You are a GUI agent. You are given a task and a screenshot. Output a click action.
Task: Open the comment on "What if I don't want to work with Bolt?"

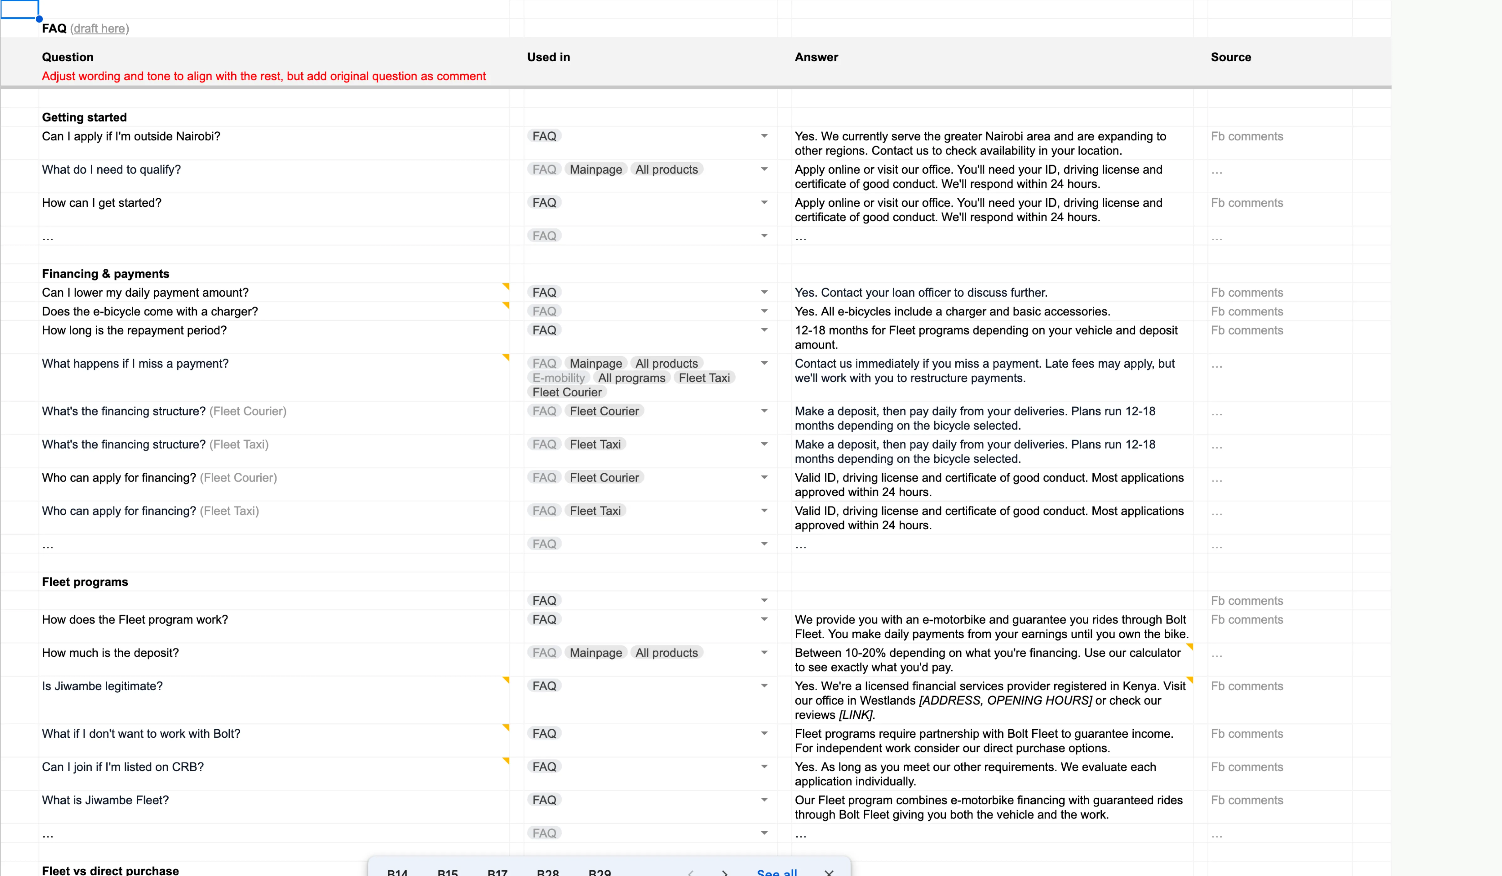pyautogui.click(x=507, y=728)
